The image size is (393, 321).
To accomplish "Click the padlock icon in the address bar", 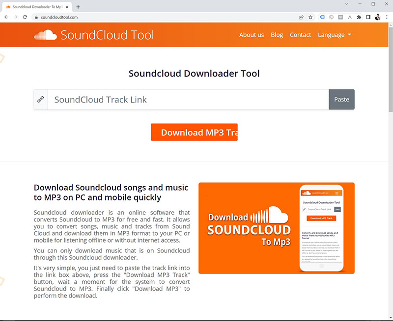I will tap(36, 16).
